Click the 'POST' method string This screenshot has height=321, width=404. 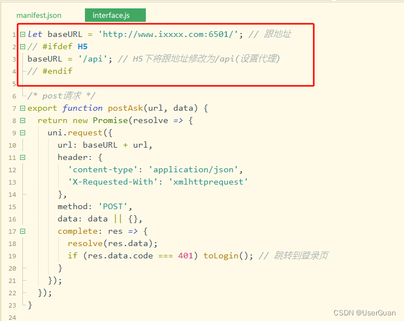pos(113,206)
